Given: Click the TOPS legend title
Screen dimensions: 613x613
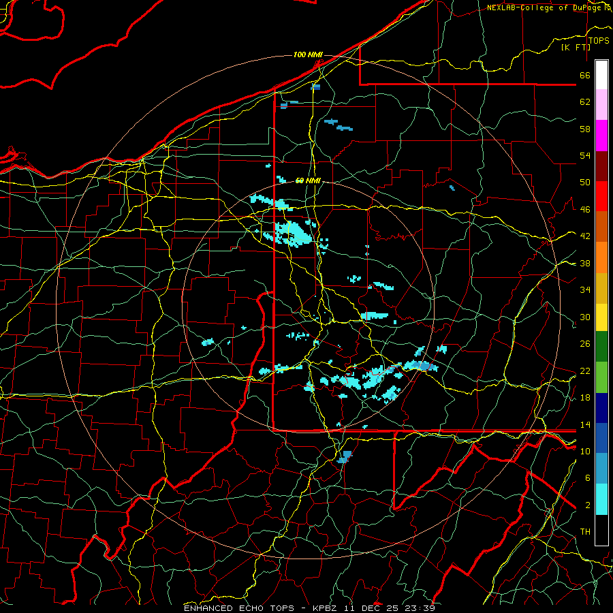Looking at the screenshot, I should pos(599,41).
